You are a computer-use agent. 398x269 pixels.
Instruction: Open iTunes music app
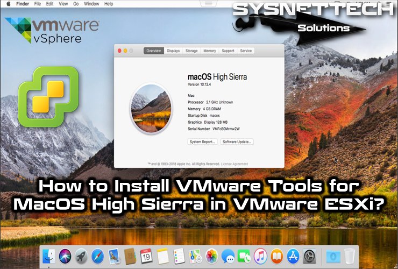point(260,256)
